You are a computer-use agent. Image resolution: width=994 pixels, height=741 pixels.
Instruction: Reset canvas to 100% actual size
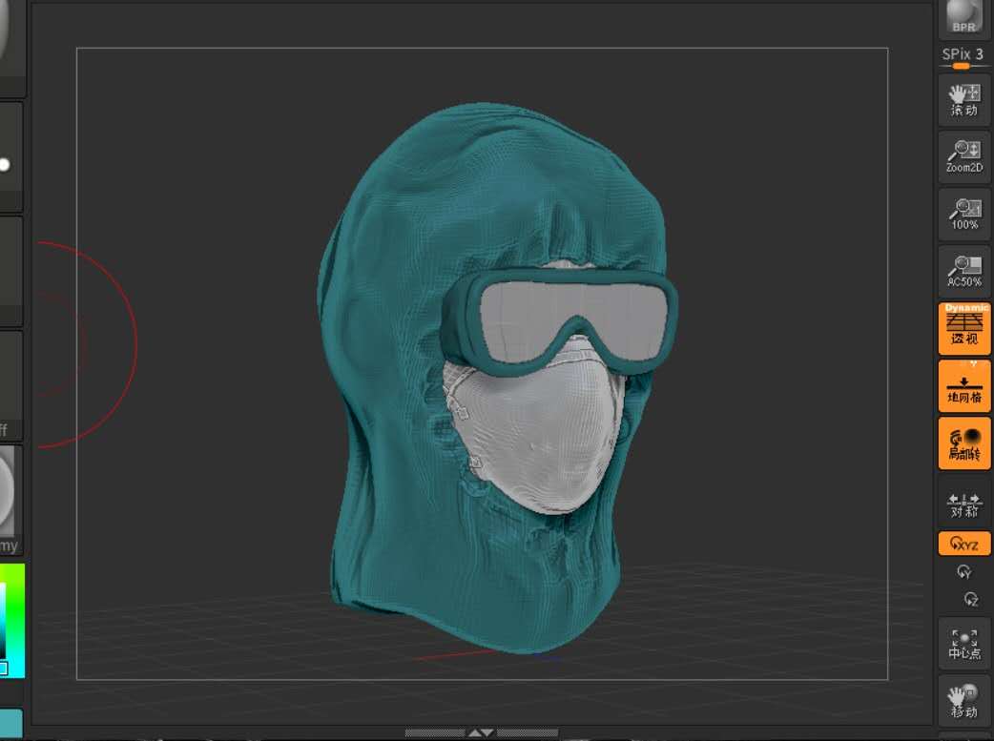coord(964,214)
